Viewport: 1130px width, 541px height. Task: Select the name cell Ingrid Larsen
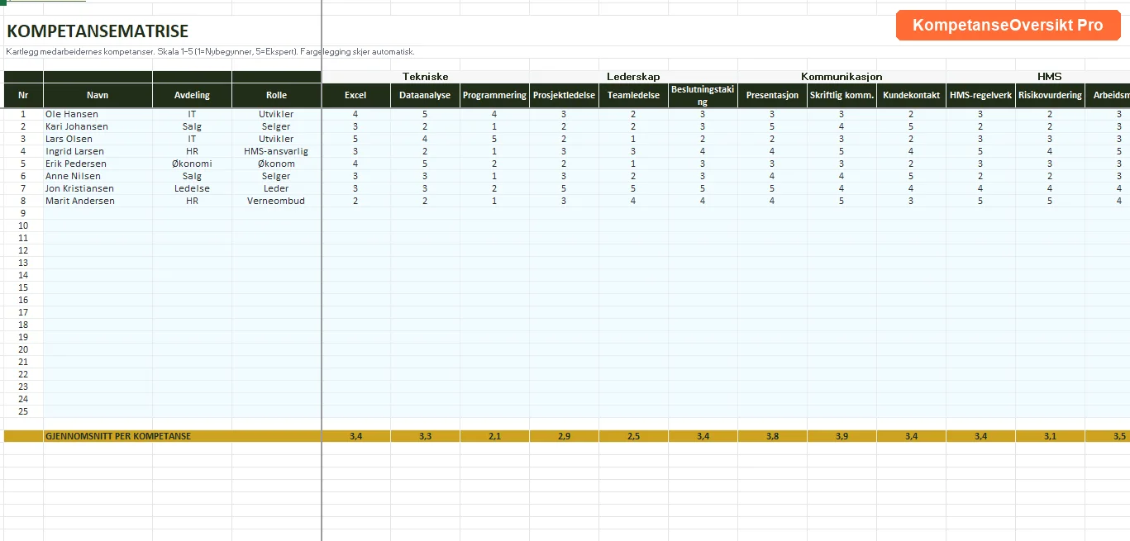coord(98,151)
